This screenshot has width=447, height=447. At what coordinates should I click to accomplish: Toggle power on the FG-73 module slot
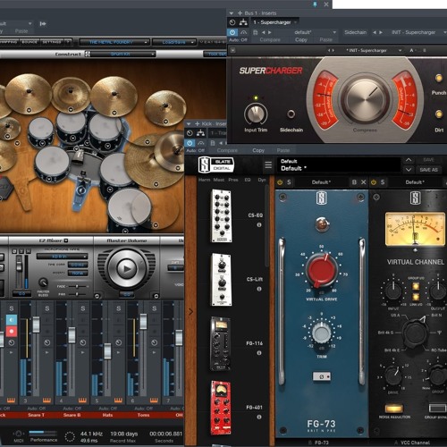tap(280, 182)
